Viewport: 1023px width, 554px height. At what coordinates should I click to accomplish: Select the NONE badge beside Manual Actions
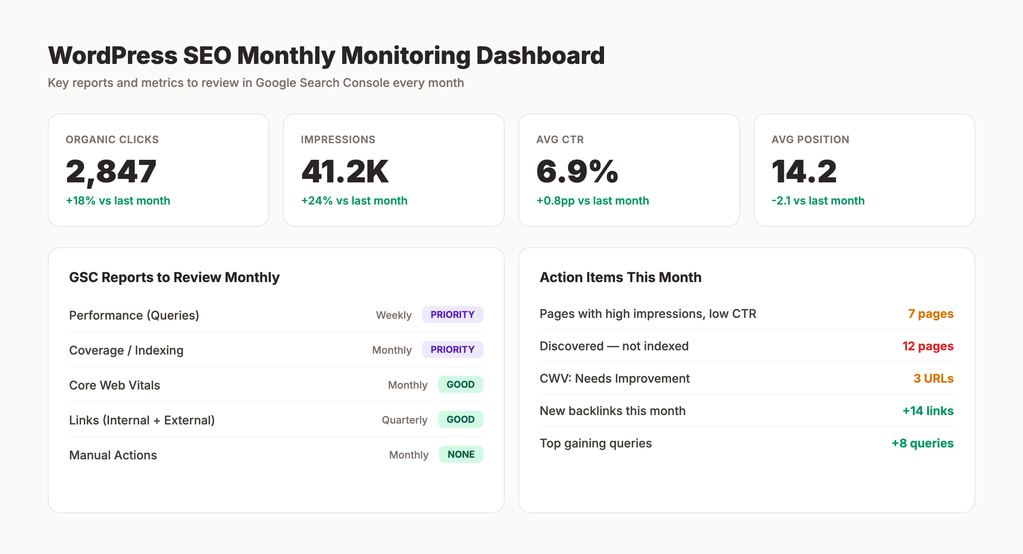click(x=461, y=454)
